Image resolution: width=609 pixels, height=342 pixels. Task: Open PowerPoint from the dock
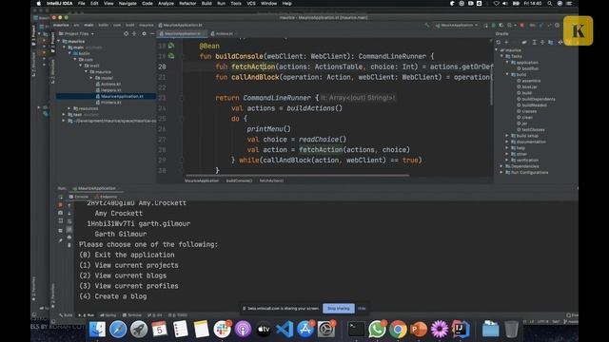click(419, 330)
